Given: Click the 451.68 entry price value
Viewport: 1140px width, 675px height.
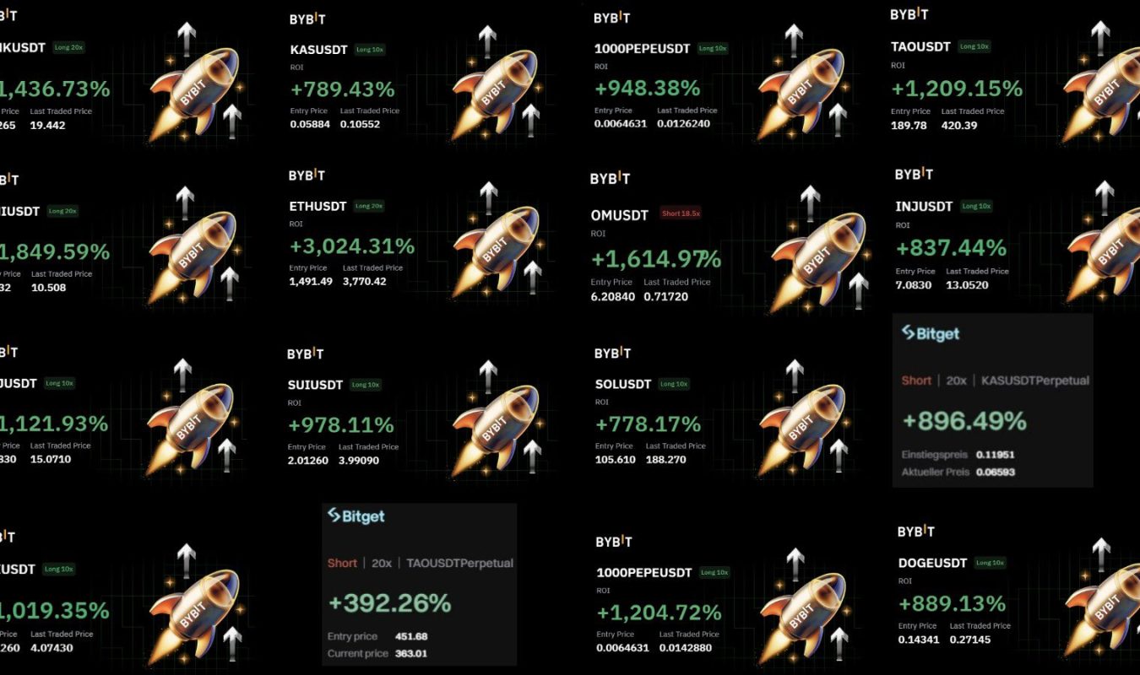Looking at the screenshot, I should tap(411, 636).
